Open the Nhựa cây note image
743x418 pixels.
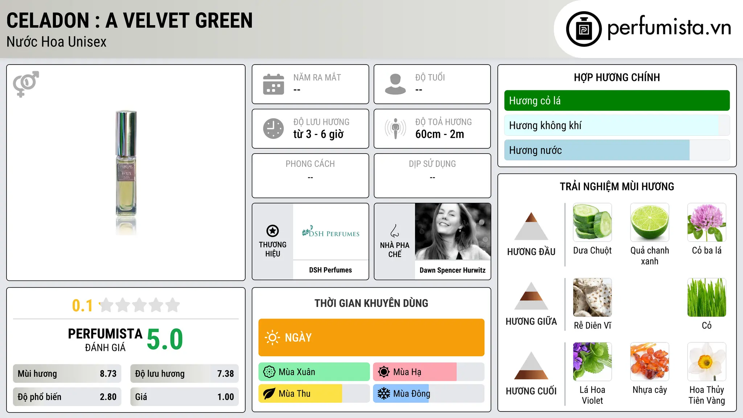tap(650, 362)
